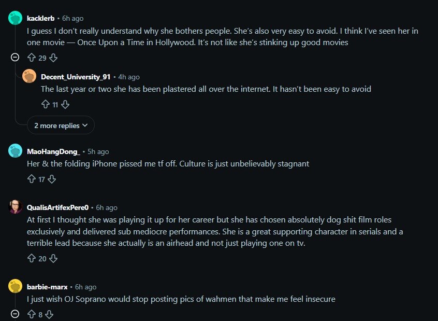Upvote barbie-marx's comment
438x321 pixels.
(32, 314)
